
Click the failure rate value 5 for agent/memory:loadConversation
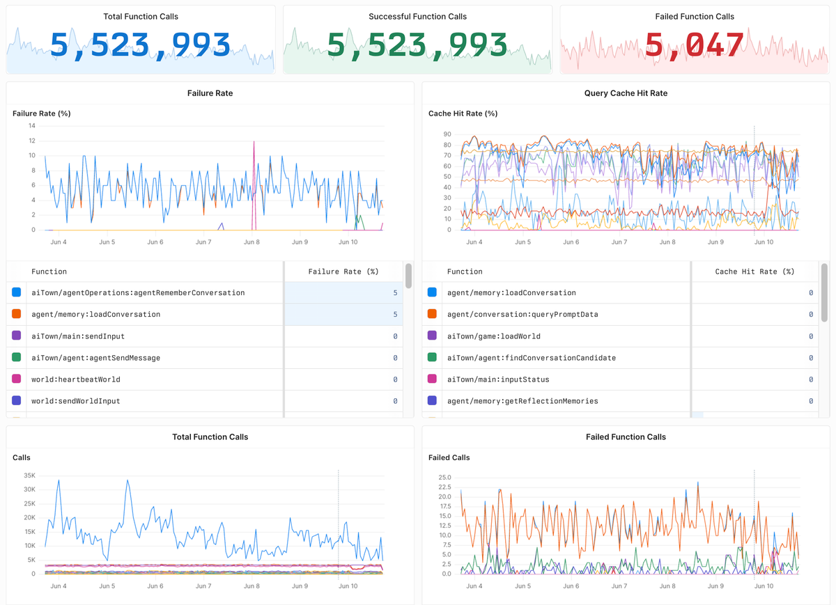394,314
